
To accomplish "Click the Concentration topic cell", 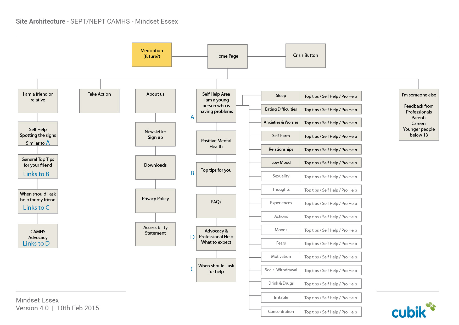I will (x=281, y=312).
